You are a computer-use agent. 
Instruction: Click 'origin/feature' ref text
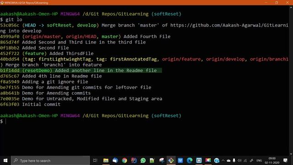click(x=181, y=59)
